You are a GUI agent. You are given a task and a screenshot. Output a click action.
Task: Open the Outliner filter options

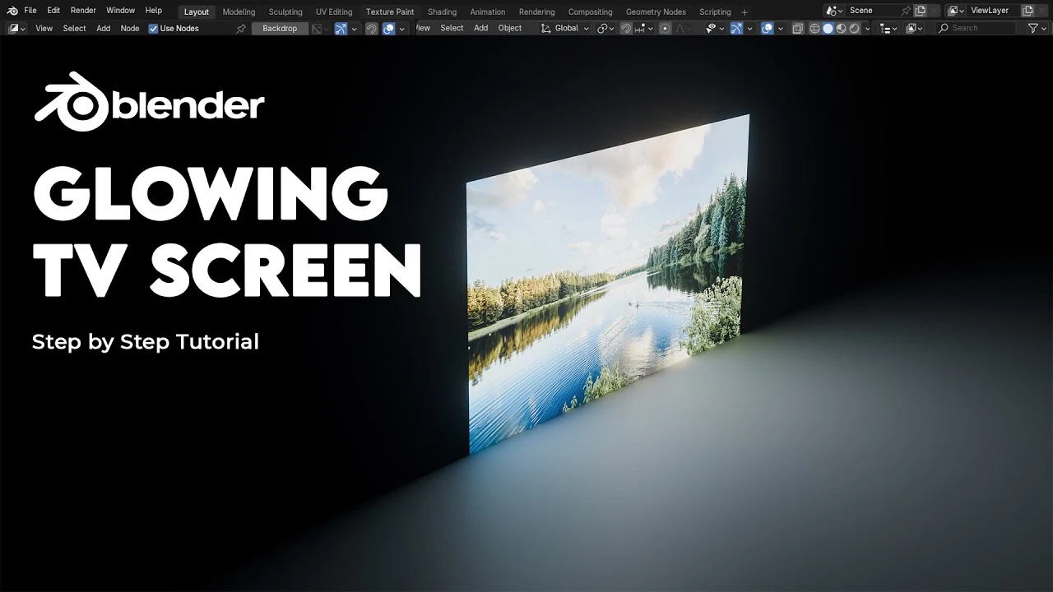point(1037,28)
